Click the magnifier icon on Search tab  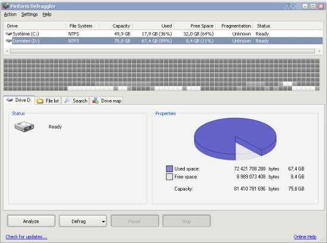pos(67,101)
